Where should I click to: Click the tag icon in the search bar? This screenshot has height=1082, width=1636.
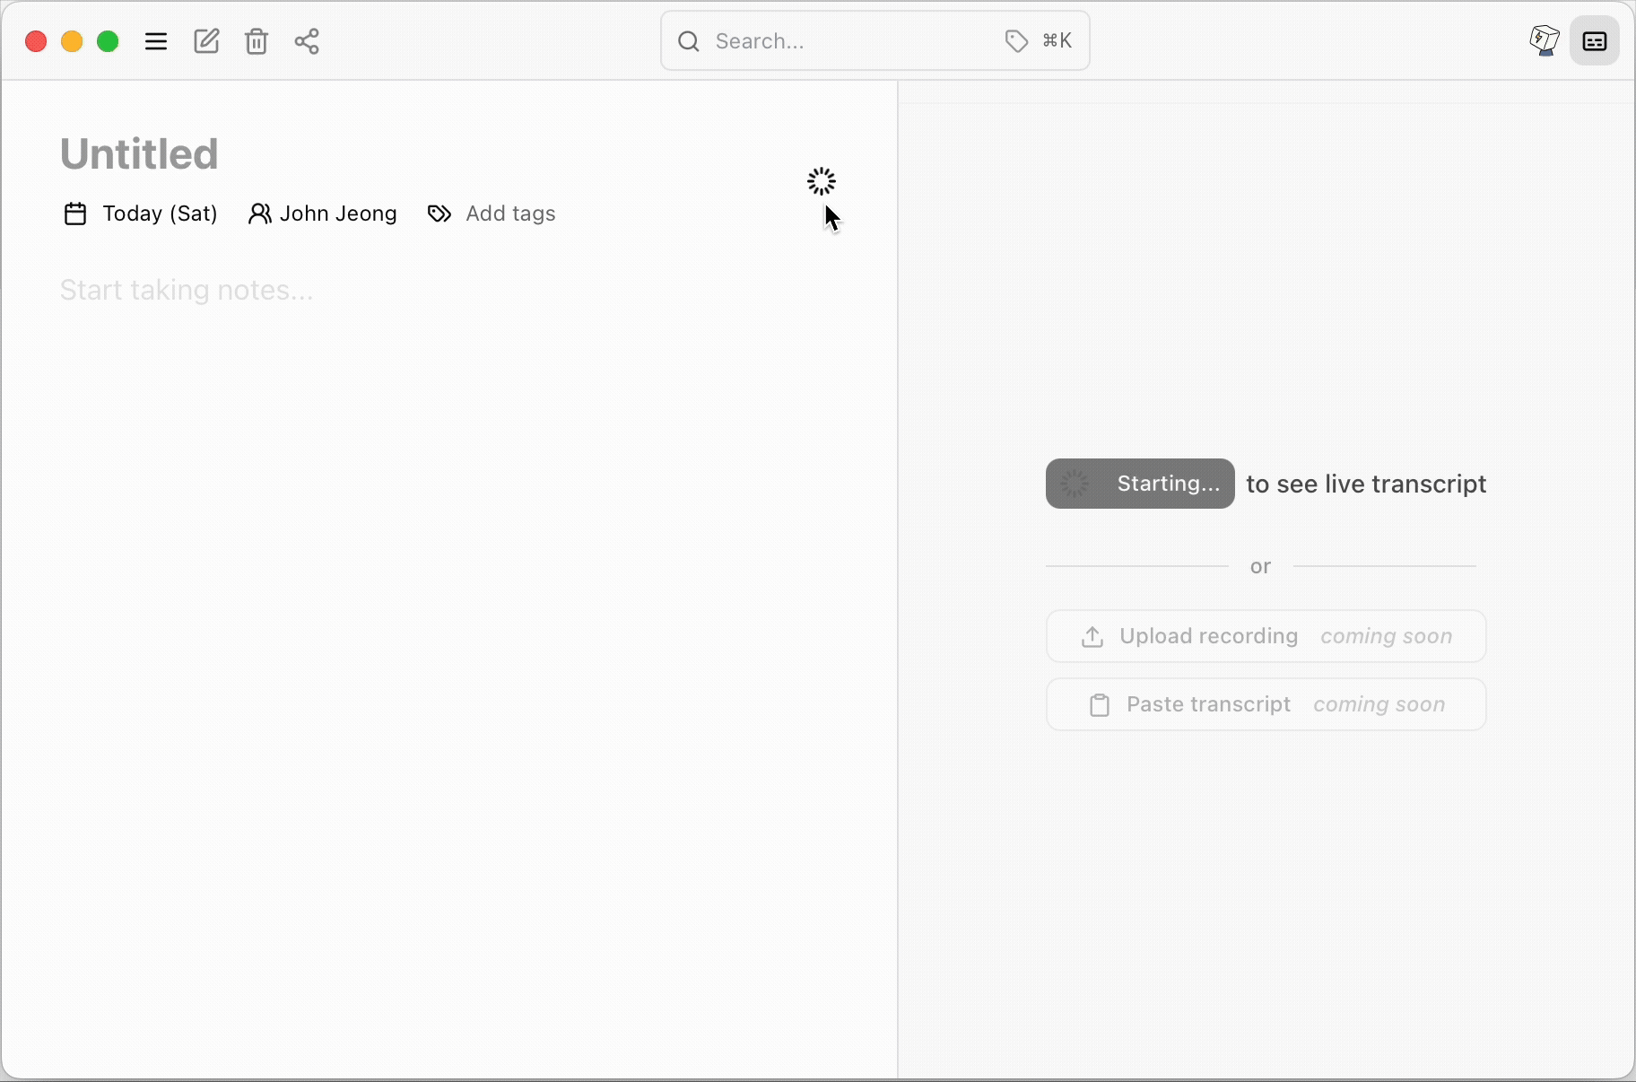1014,40
